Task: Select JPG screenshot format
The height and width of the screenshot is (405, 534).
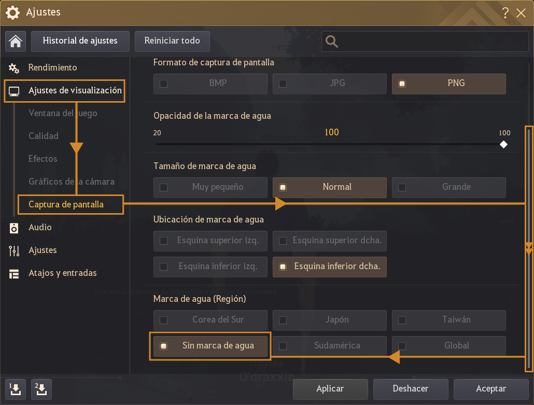Action: (x=329, y=83)
